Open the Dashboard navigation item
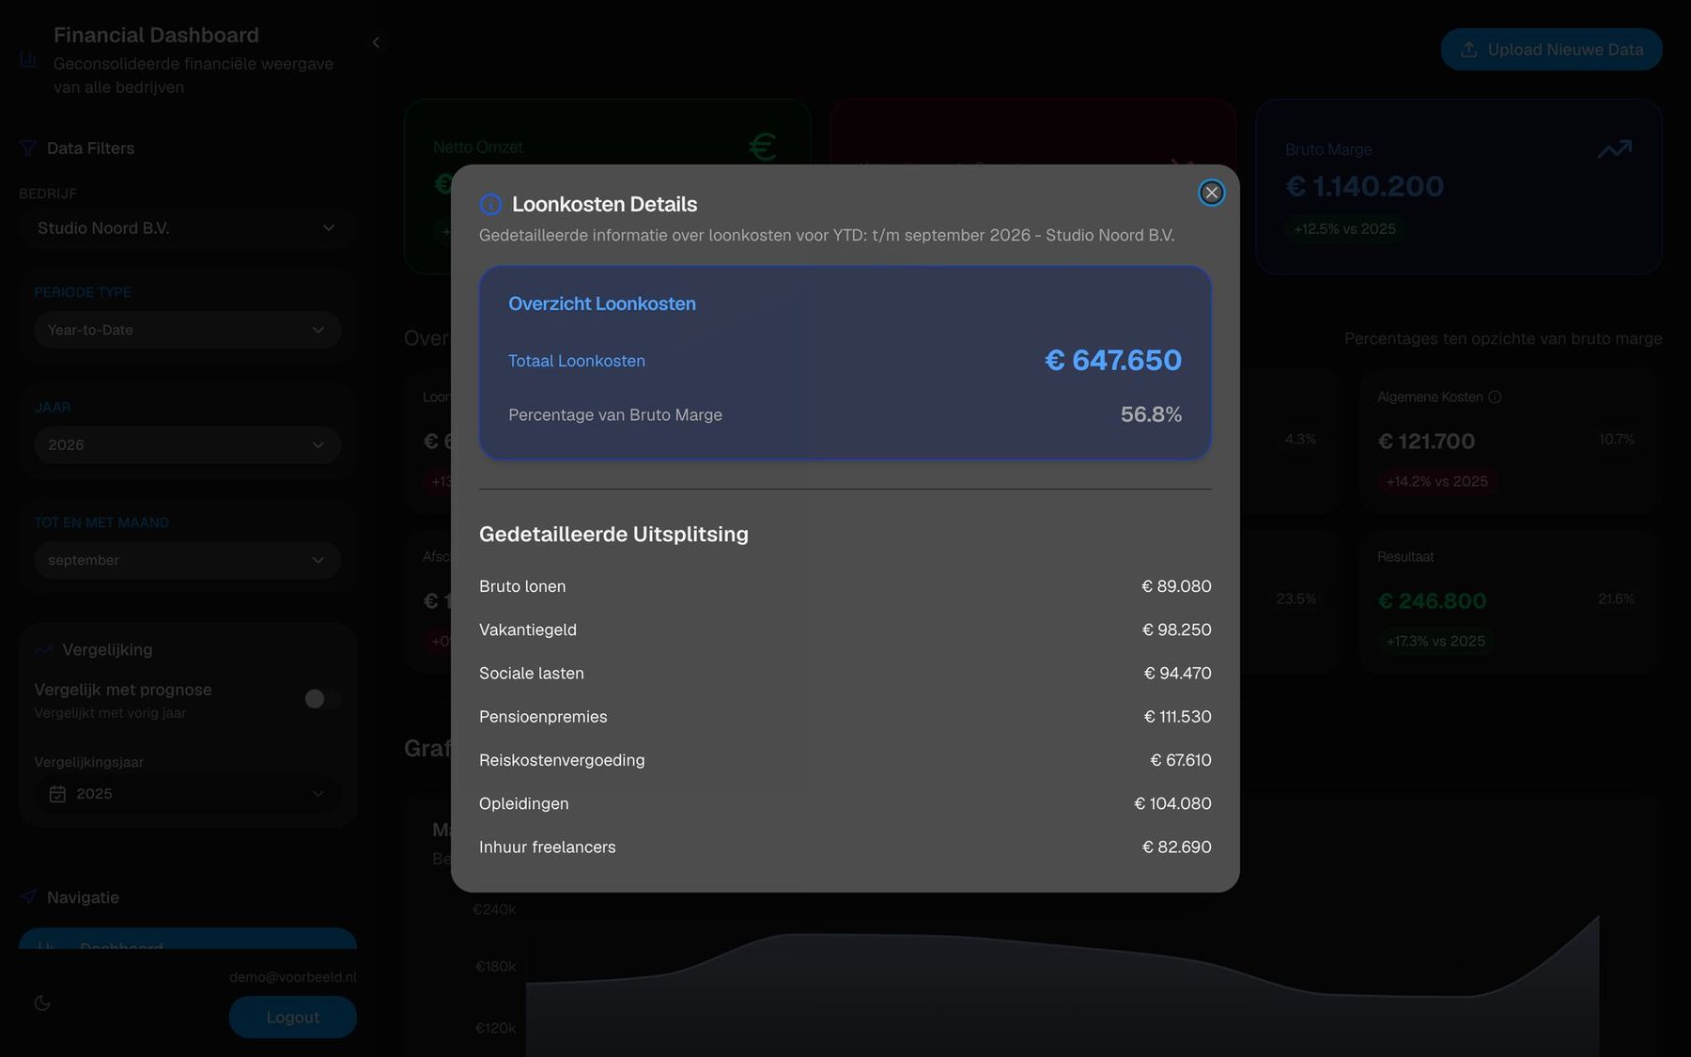This screenshot has height=1057, width=1691. point(187,939)
